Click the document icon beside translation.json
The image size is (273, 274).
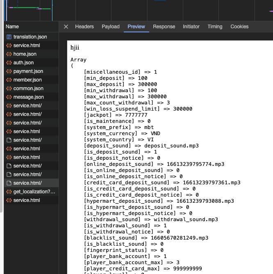tap(9, 37)
